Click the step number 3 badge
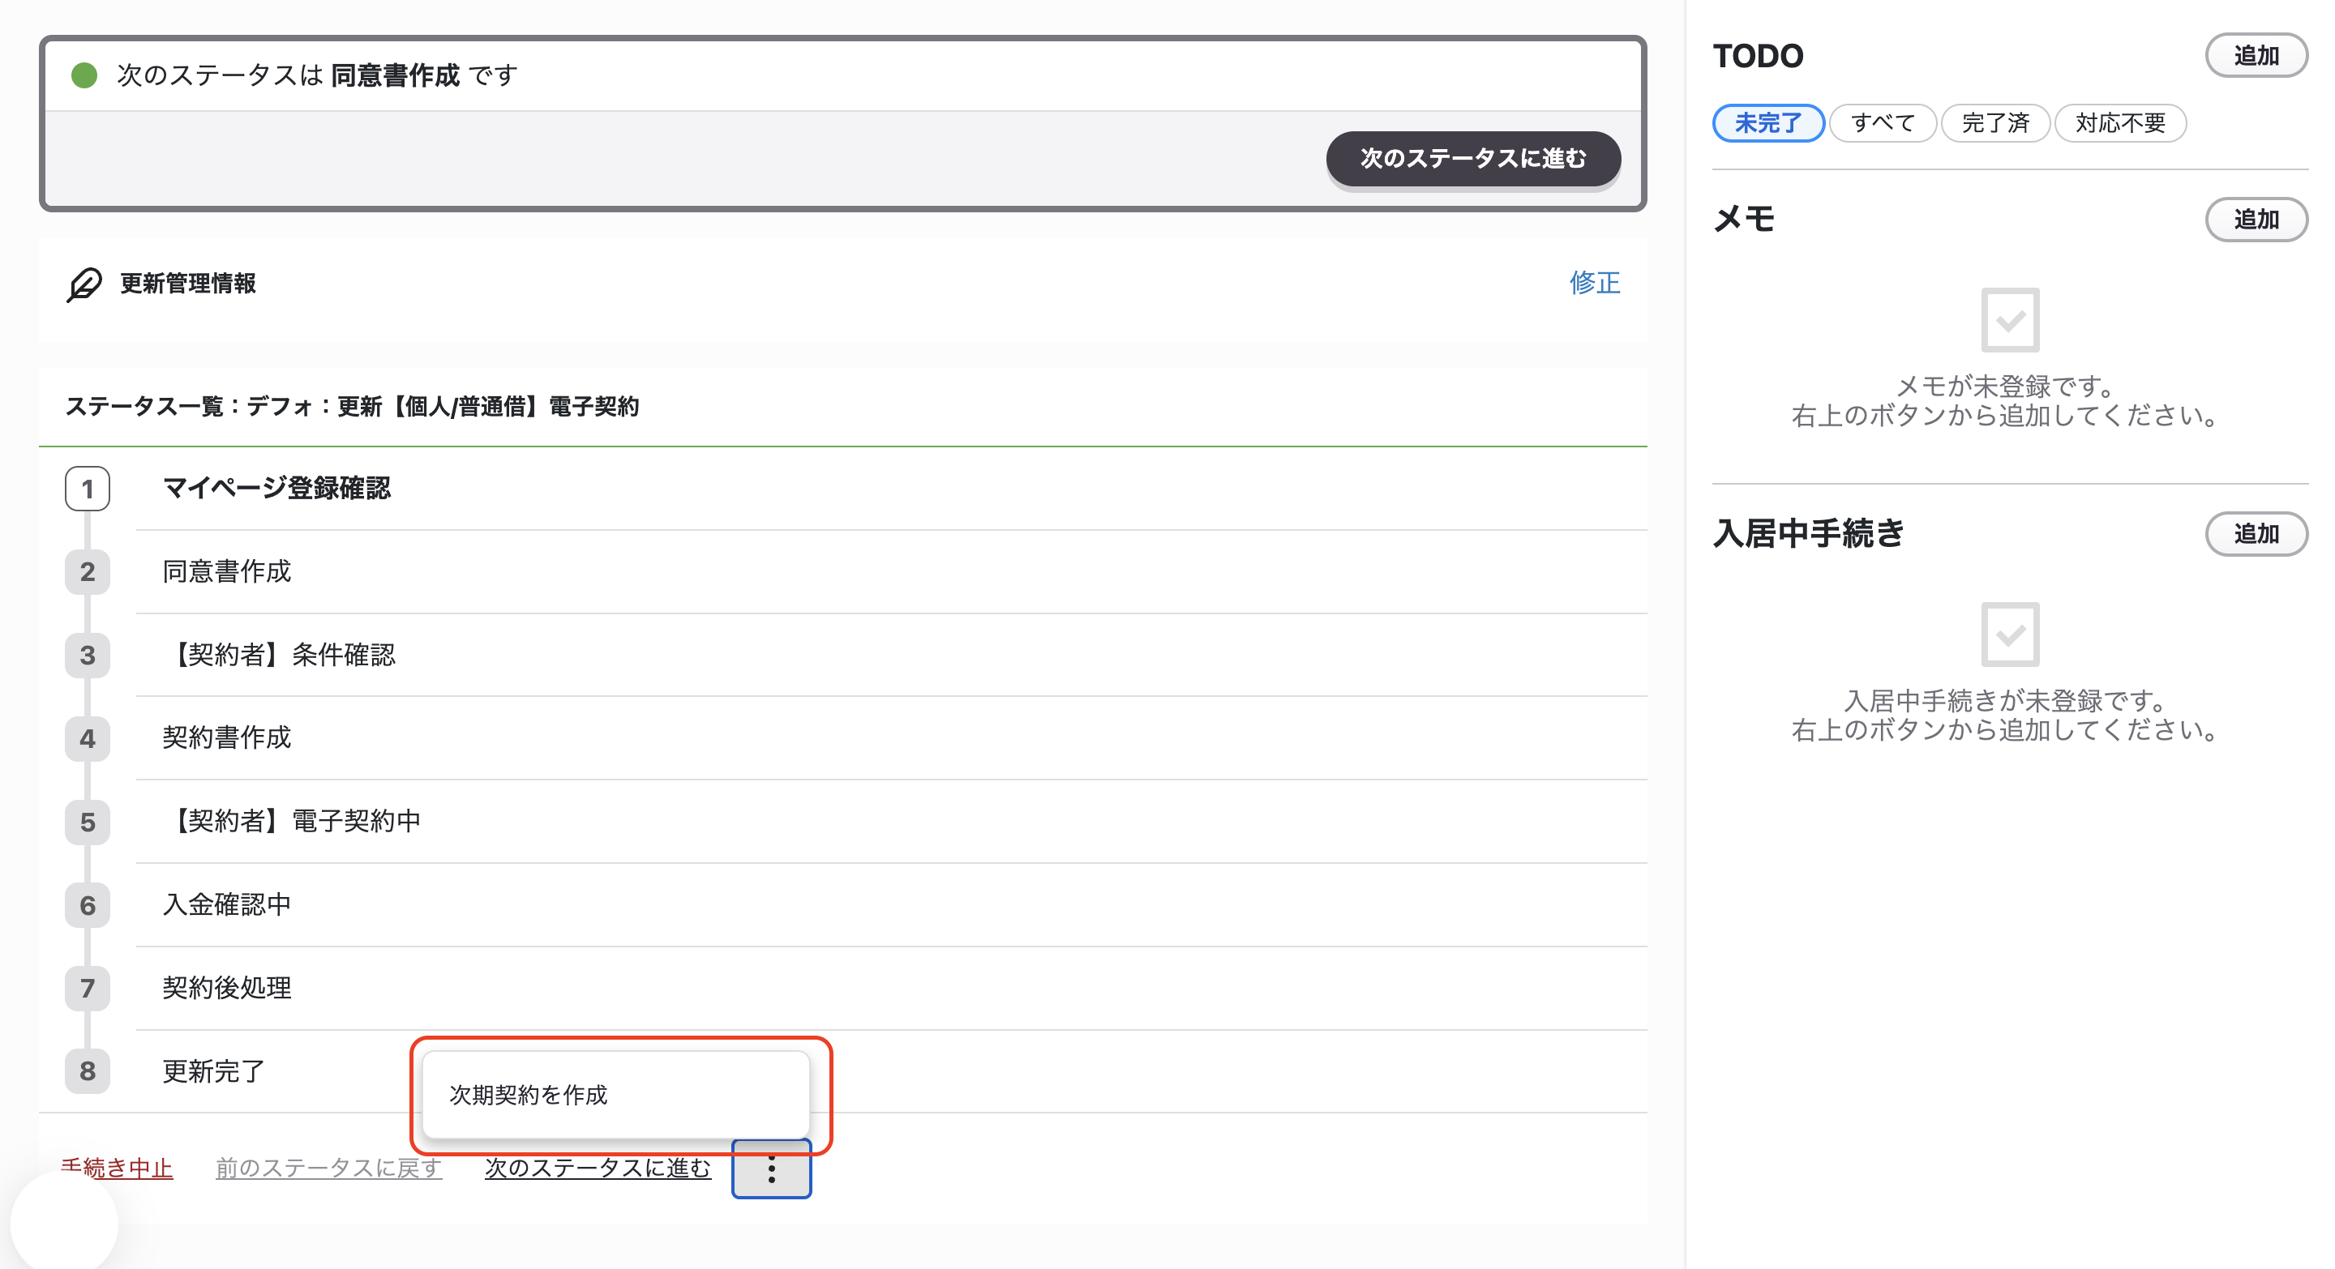 [x=87, y=656]
